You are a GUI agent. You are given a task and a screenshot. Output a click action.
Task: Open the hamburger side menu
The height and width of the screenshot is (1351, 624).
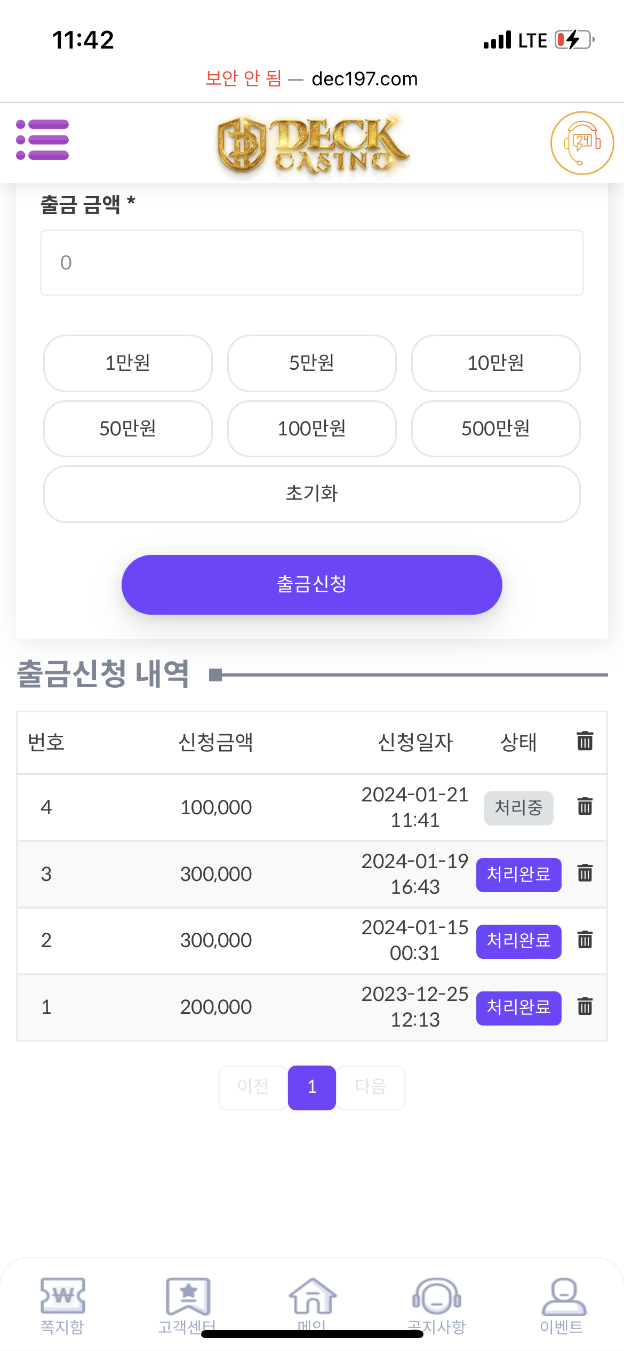43,140
